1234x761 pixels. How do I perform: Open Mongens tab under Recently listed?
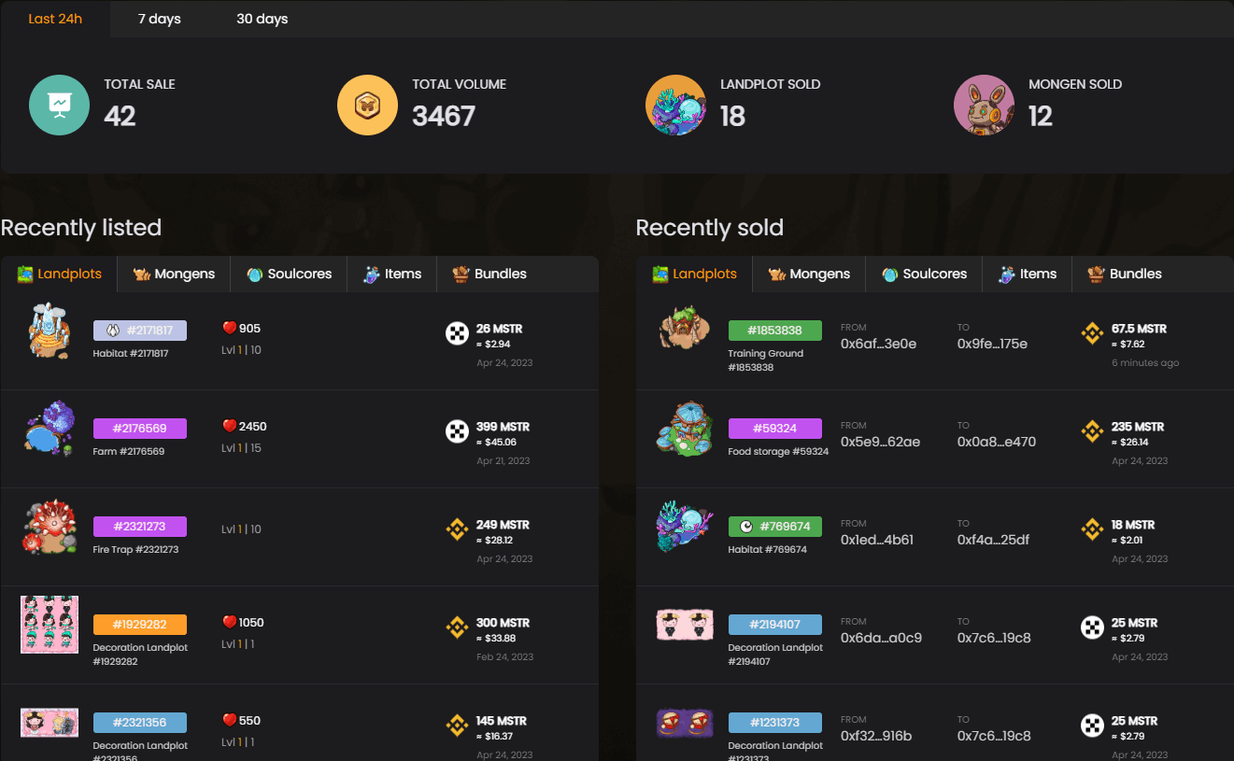click(174, 274)
